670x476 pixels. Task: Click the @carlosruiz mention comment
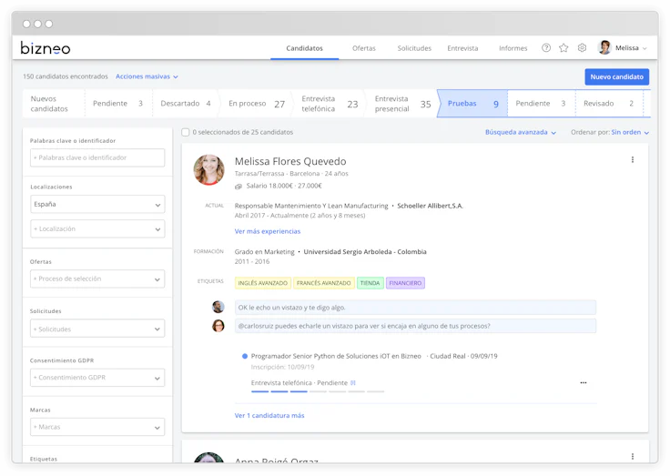(x=415, y=326)
